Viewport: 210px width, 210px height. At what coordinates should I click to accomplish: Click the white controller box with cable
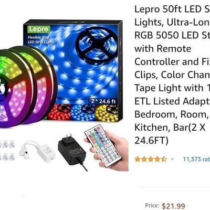(38, 151)
